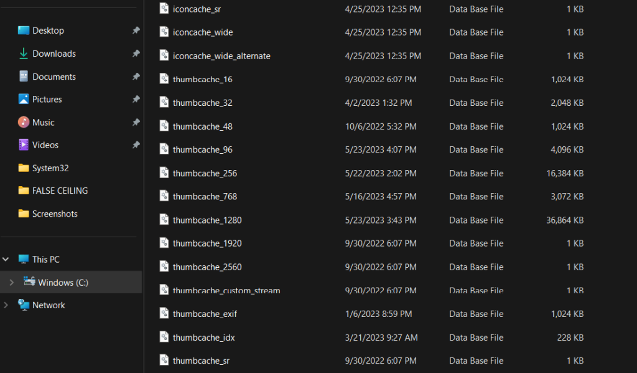The width and height of the screenshot is (637, 373).
Task: Click the thumbcache_256 file name
Action: click(x=205, y=173)
